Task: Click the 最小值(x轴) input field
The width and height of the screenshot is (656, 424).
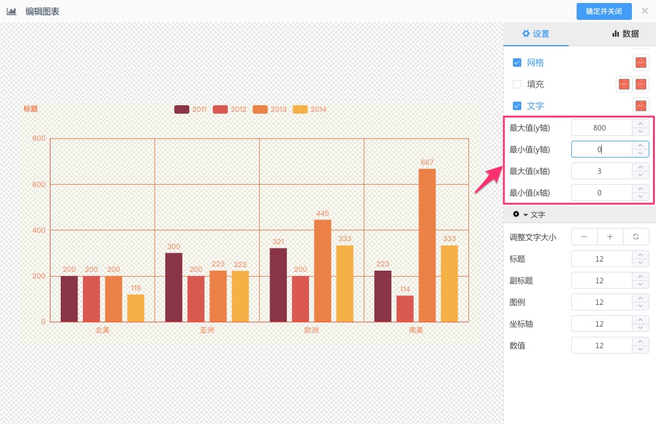Action: pyautogui.click(x=601, y=193)
